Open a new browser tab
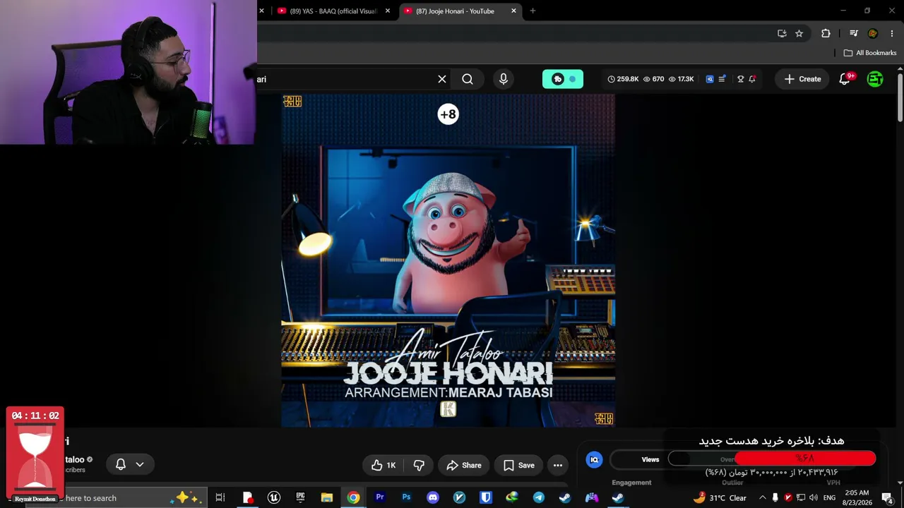The height and width of the screenshot is (508, 904). tap(533, 11)
